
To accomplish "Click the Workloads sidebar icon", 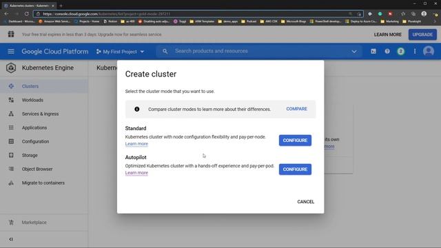I will (11, 100).
